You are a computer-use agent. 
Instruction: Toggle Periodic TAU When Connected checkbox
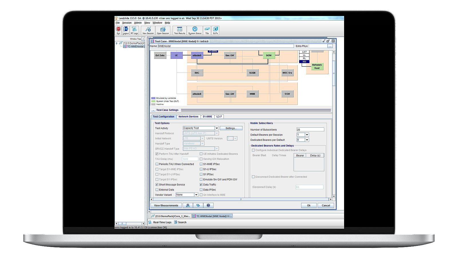[x=157, y=164]
